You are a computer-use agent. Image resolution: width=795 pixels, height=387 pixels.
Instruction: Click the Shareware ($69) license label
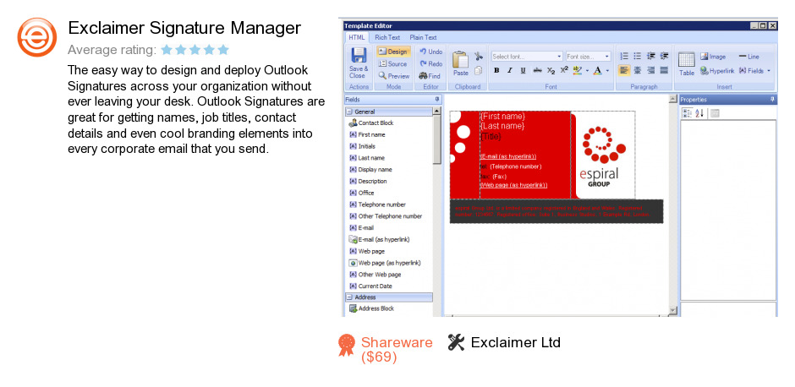[x=397, y=350]
